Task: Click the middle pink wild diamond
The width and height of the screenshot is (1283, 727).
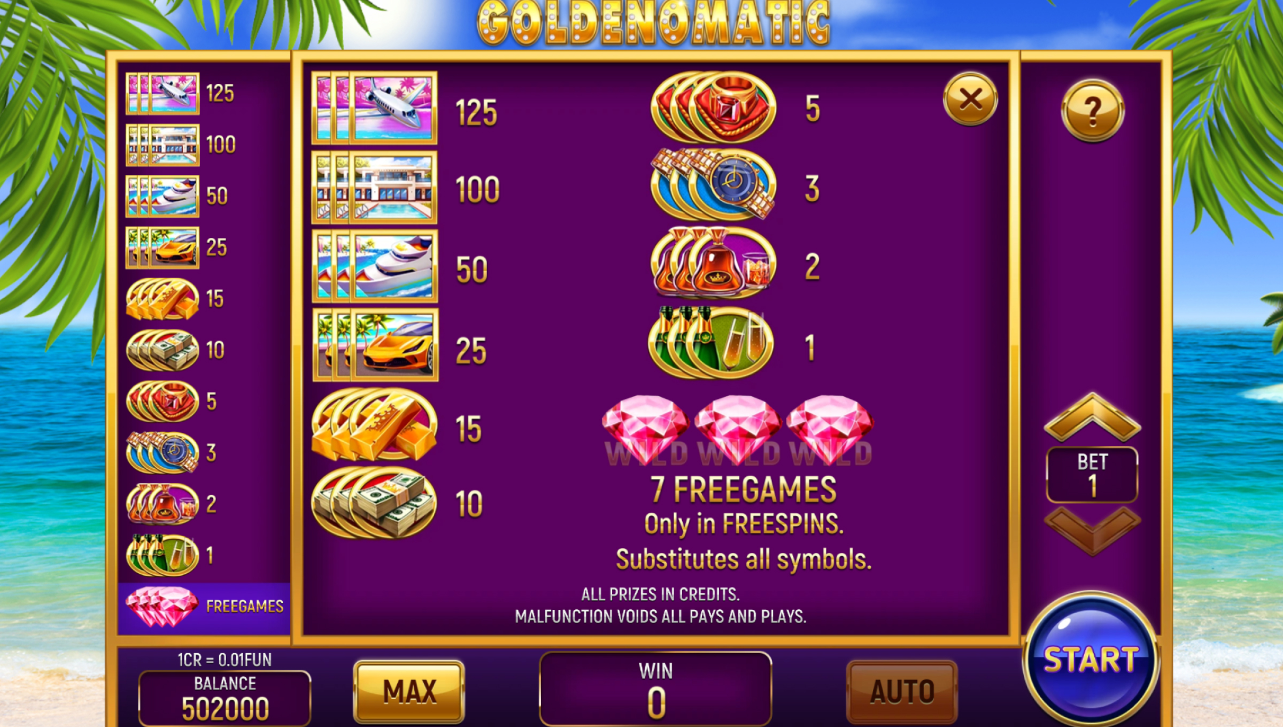Action: 738,429
